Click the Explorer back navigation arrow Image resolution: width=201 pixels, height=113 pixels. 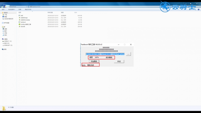point(1,7)
